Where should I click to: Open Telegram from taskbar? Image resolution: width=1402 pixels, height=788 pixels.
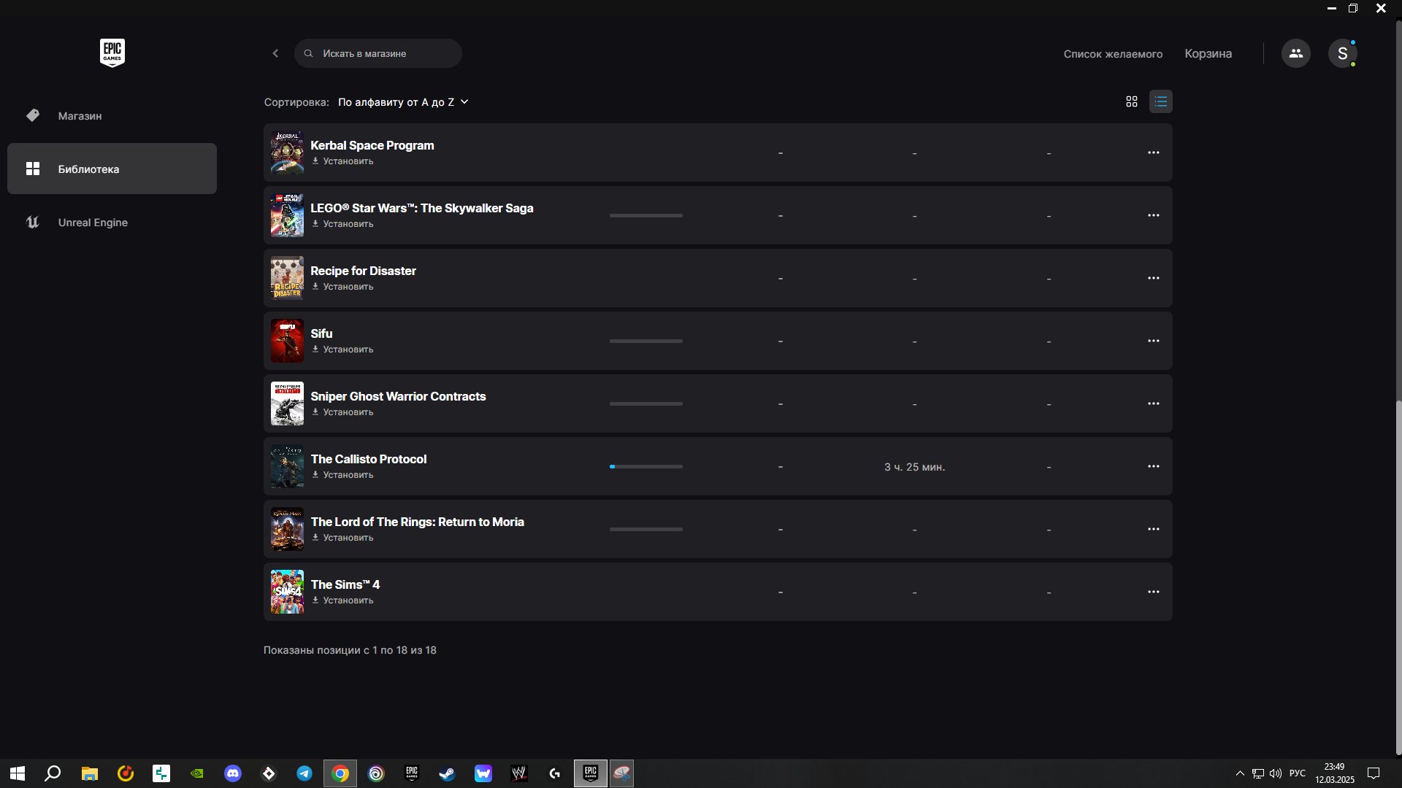click(x=304, y=773)
